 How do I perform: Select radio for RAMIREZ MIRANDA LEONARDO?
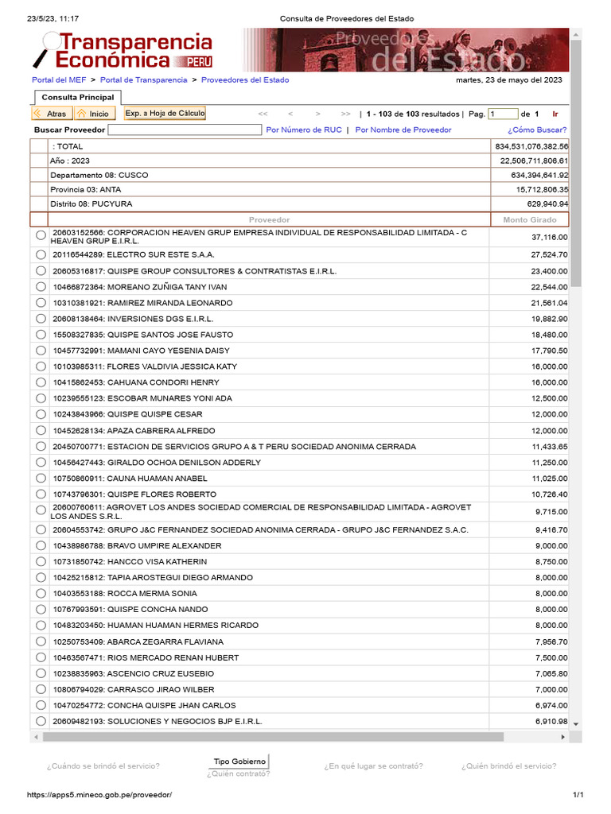click(41, 303)
